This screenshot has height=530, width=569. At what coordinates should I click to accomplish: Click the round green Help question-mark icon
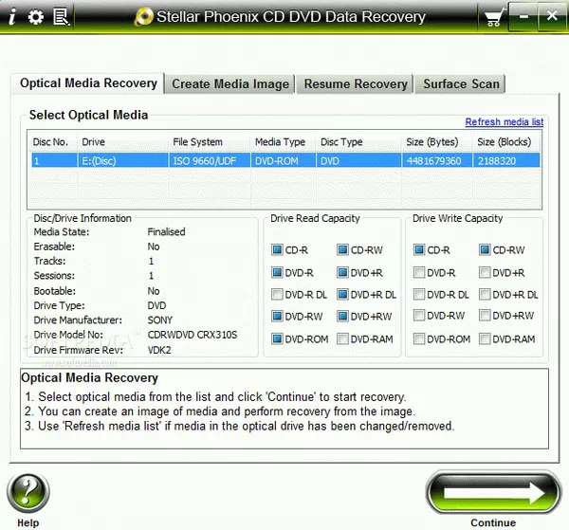28,493
